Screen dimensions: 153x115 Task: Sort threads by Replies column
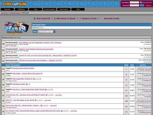pyautogui.click(x=126, y=65)
